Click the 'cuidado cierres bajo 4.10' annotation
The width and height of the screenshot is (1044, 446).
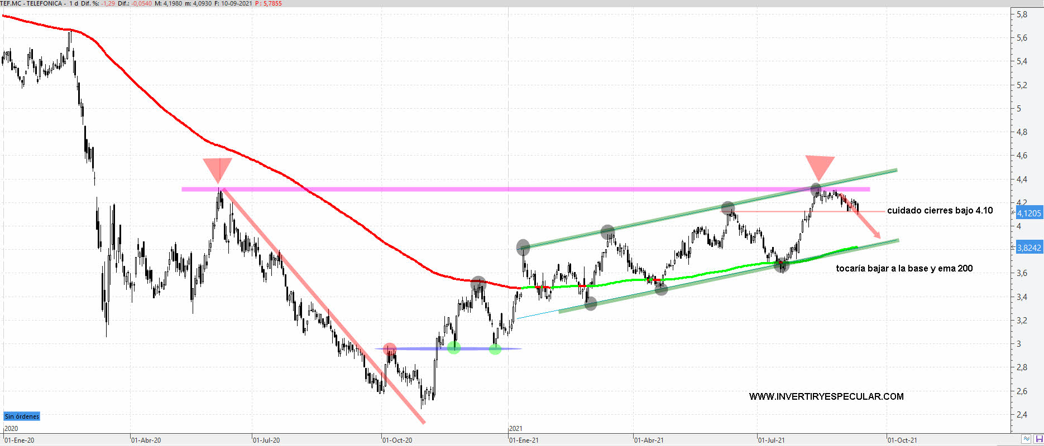940,211
